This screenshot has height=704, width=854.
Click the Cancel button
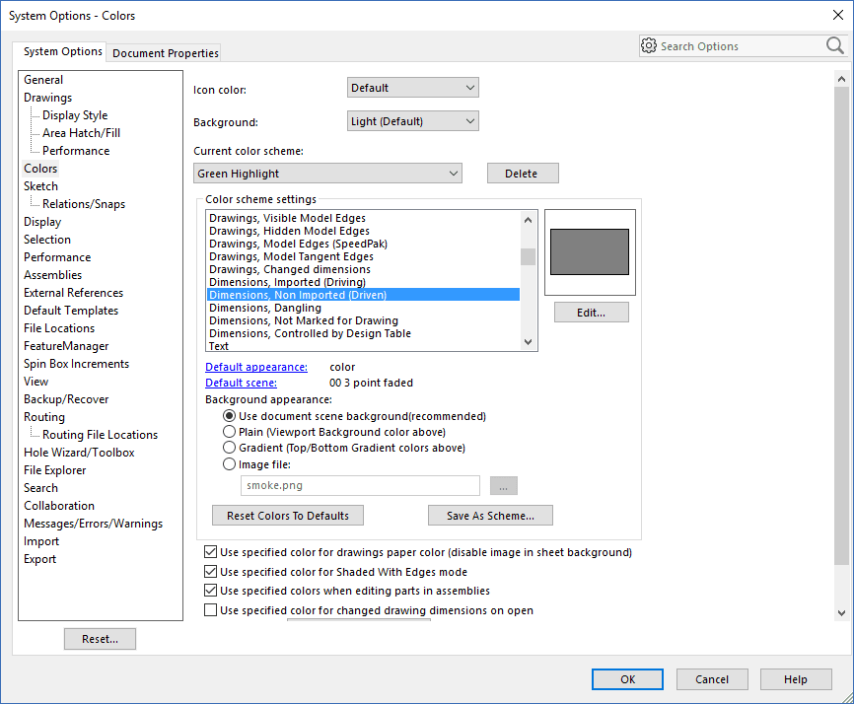pos(712,679)
